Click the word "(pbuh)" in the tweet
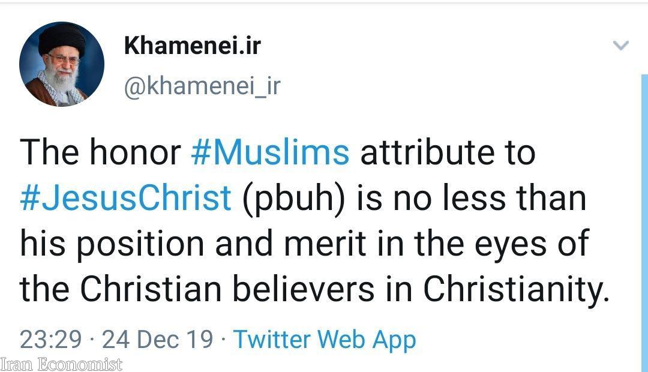 click(294, 198)
